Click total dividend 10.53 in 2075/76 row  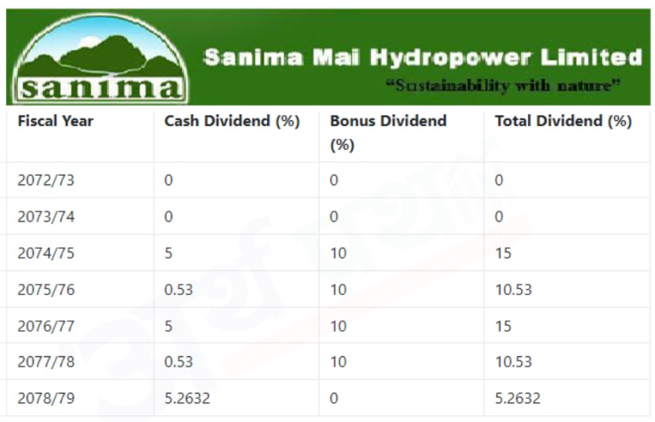click(x=513, y=289)
